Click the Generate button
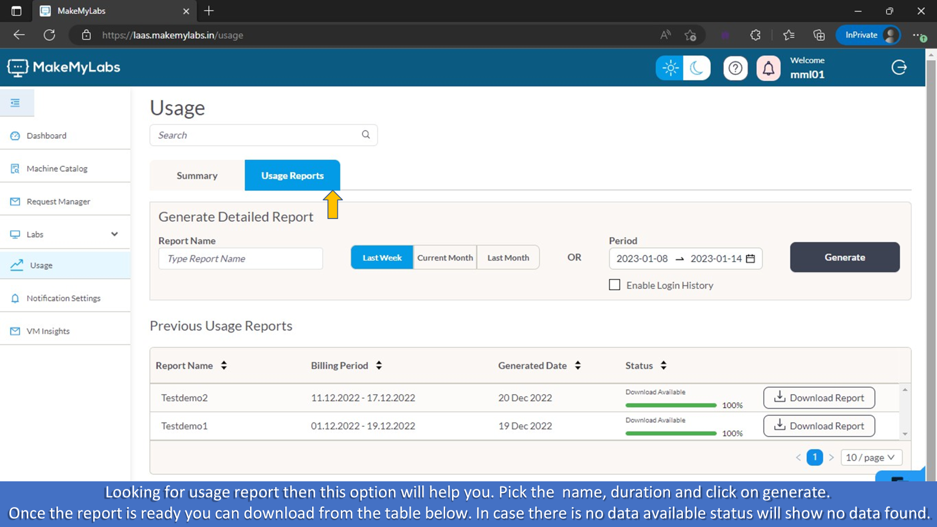 pyautogui.click(x=844, y=257)
